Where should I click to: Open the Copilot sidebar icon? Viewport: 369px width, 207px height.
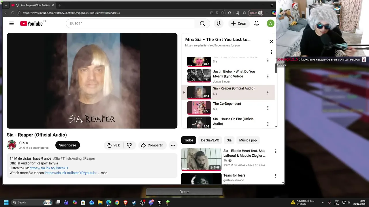[274, 13]
